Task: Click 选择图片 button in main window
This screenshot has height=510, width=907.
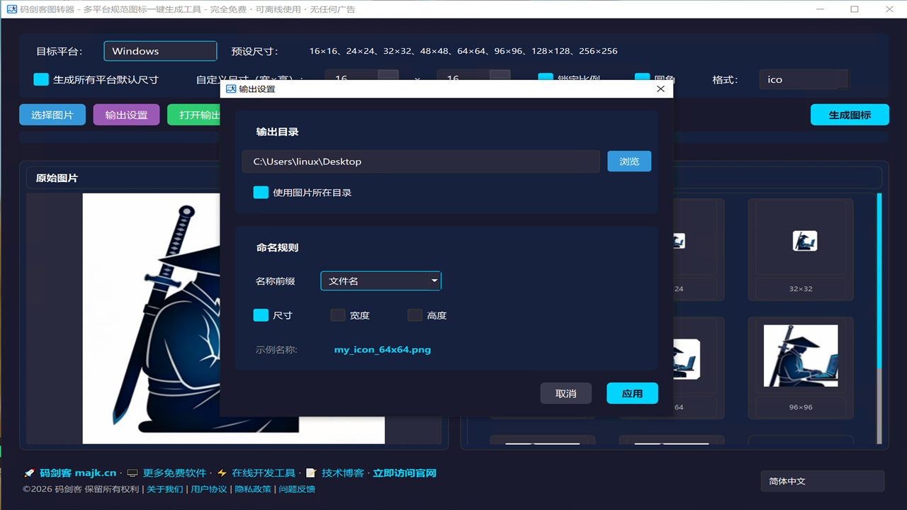Action: pos(52,115)
